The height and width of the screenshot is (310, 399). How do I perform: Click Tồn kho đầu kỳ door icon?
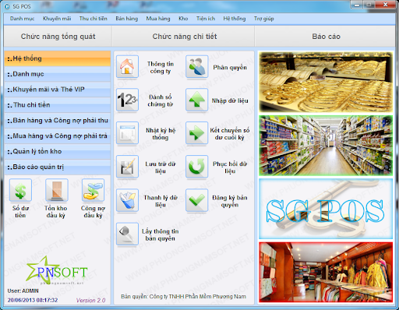click(x=57, y=190)
